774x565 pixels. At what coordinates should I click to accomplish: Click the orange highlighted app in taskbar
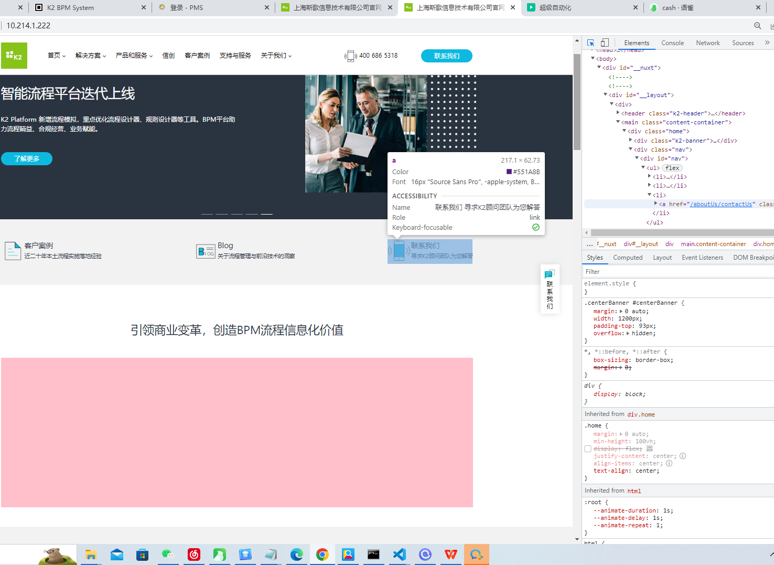[476, 555]
